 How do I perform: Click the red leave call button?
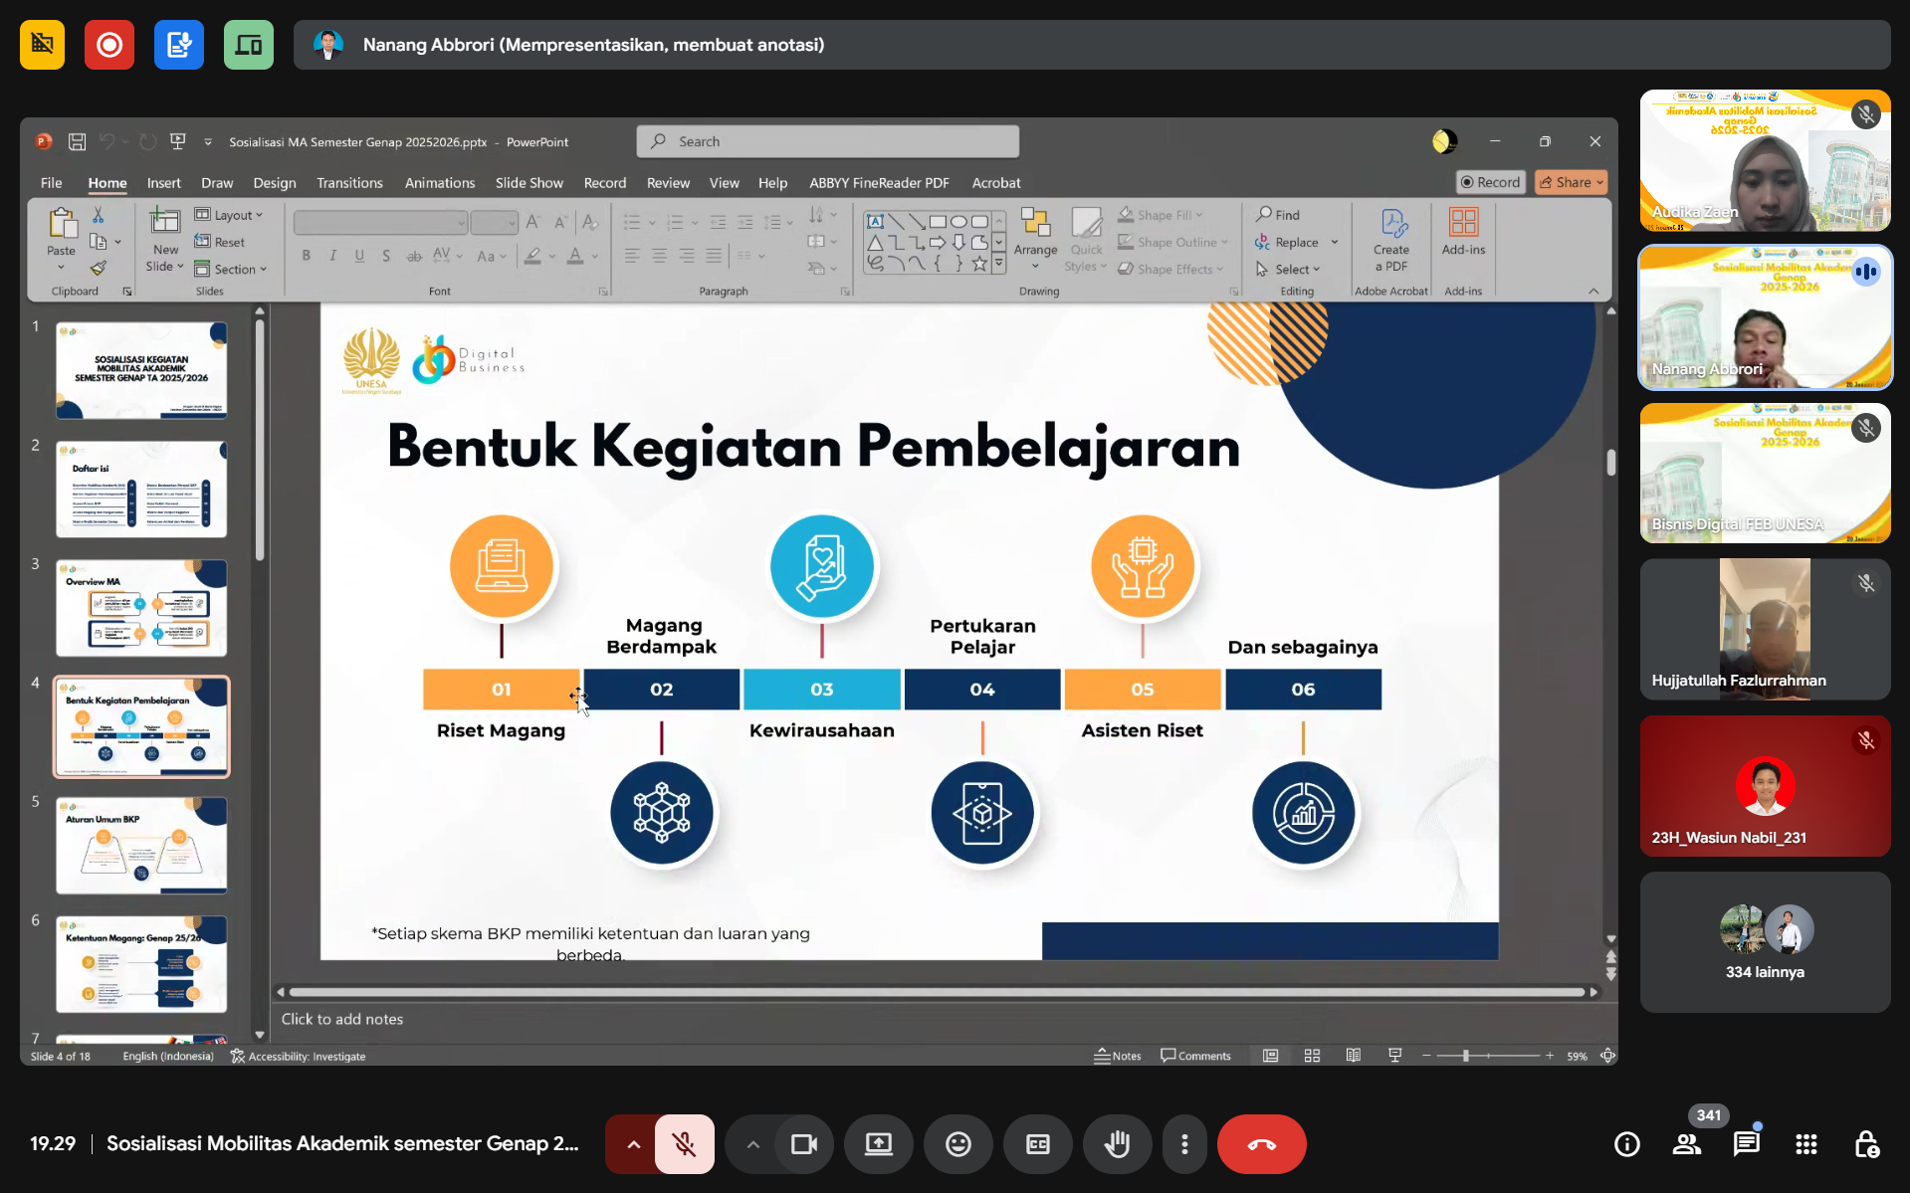tap(1261, 1144)
